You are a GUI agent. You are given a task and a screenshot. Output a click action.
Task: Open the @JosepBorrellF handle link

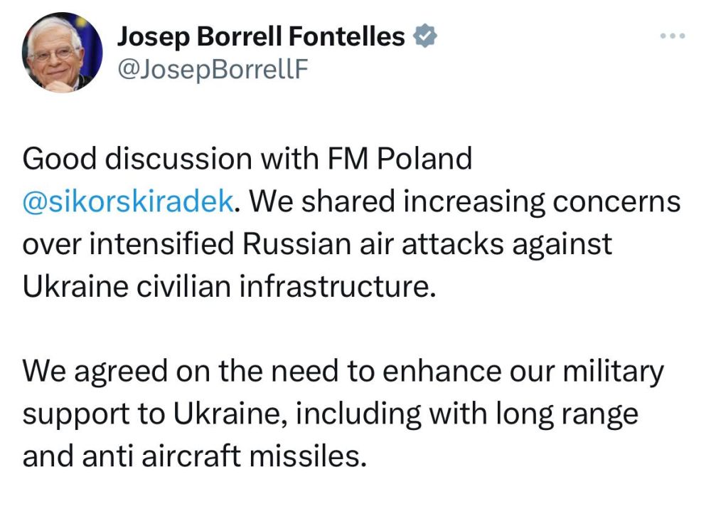coord(213,70)
